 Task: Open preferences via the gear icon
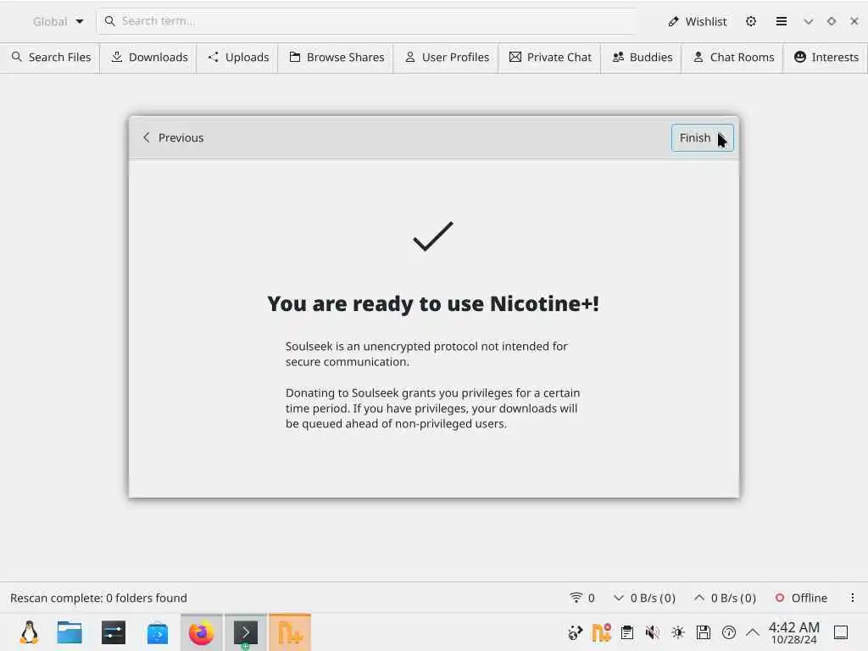pos(751,21)
